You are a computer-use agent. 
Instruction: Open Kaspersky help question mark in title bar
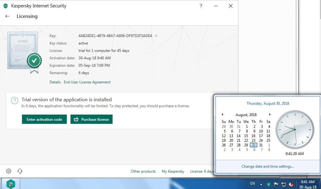tap(201, 6)
